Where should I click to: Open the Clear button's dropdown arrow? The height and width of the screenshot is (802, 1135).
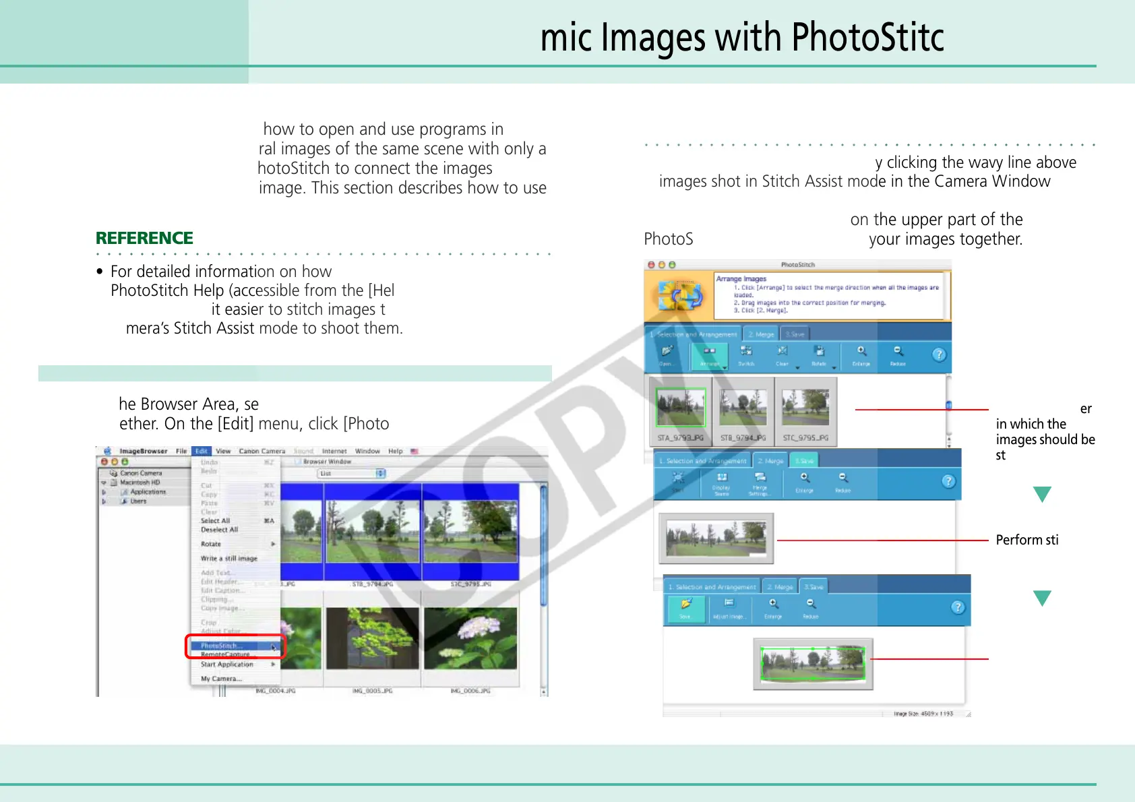[x=797, y=368]
